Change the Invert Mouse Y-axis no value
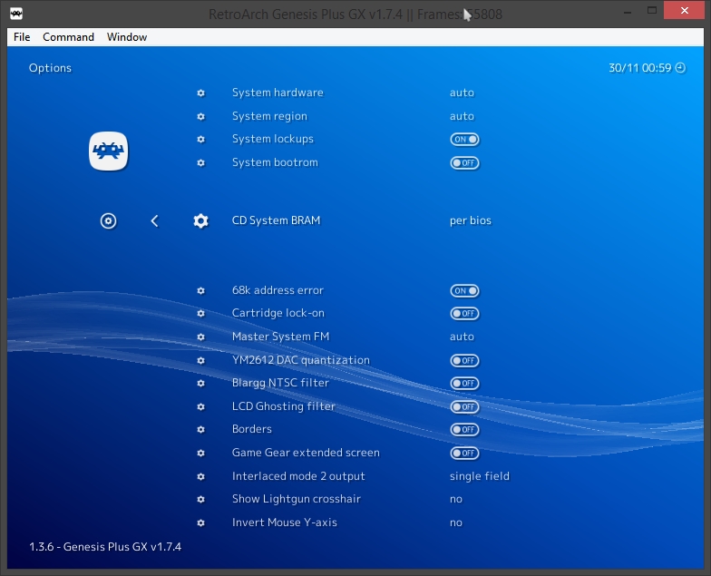Screen dimensions: 711x576 pos(455,522)
